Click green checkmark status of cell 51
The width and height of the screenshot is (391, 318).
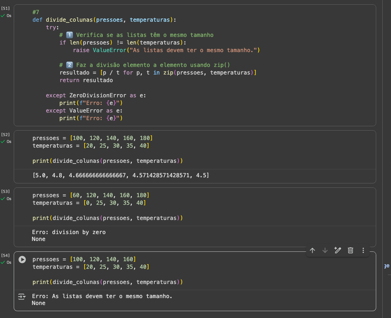pos(3,16)
